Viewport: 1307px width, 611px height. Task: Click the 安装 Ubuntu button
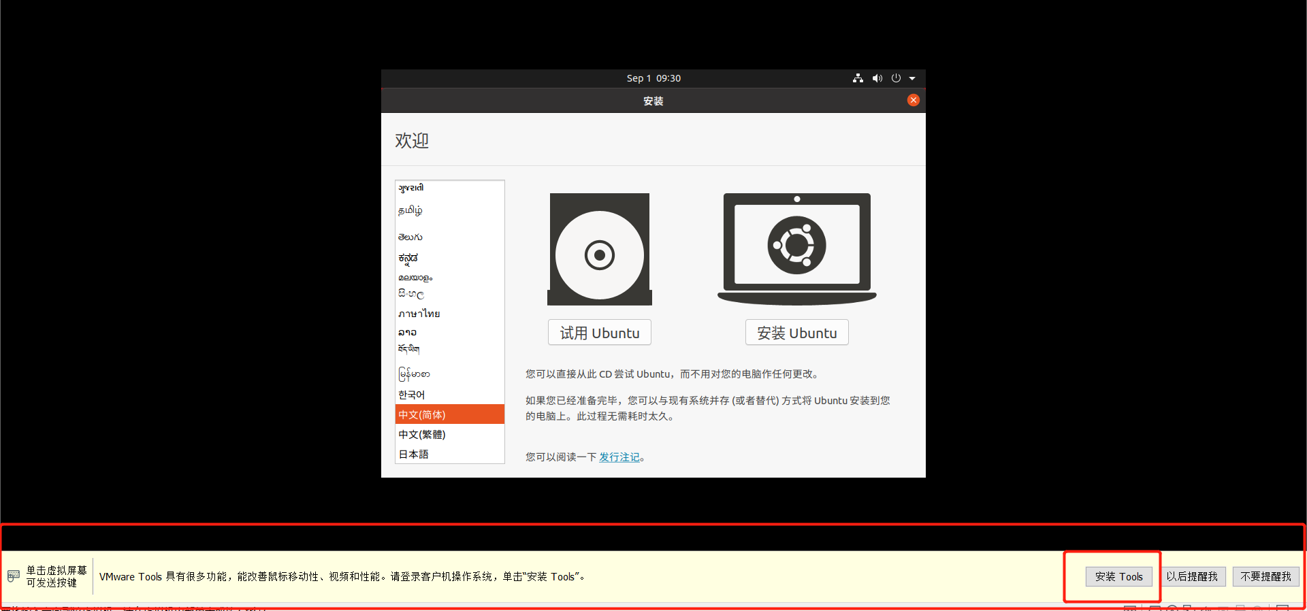(797, 333)
